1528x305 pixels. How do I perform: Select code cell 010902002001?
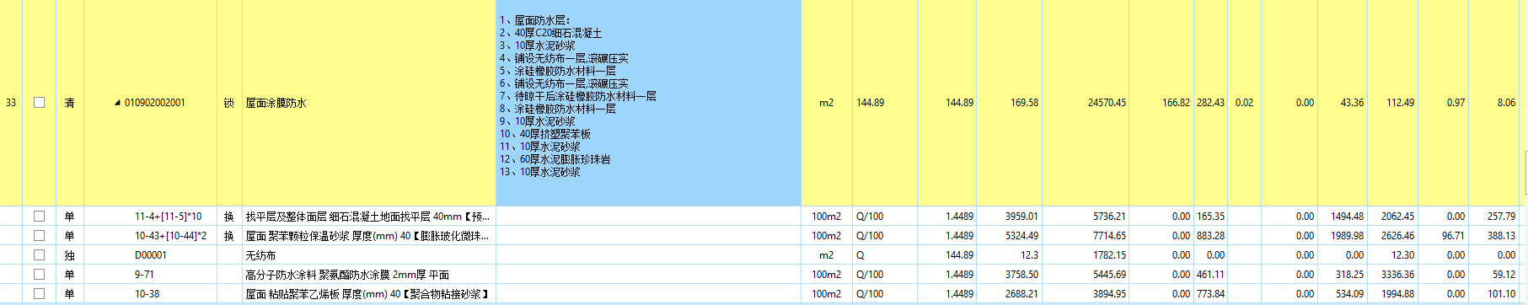tap(154, 103)
